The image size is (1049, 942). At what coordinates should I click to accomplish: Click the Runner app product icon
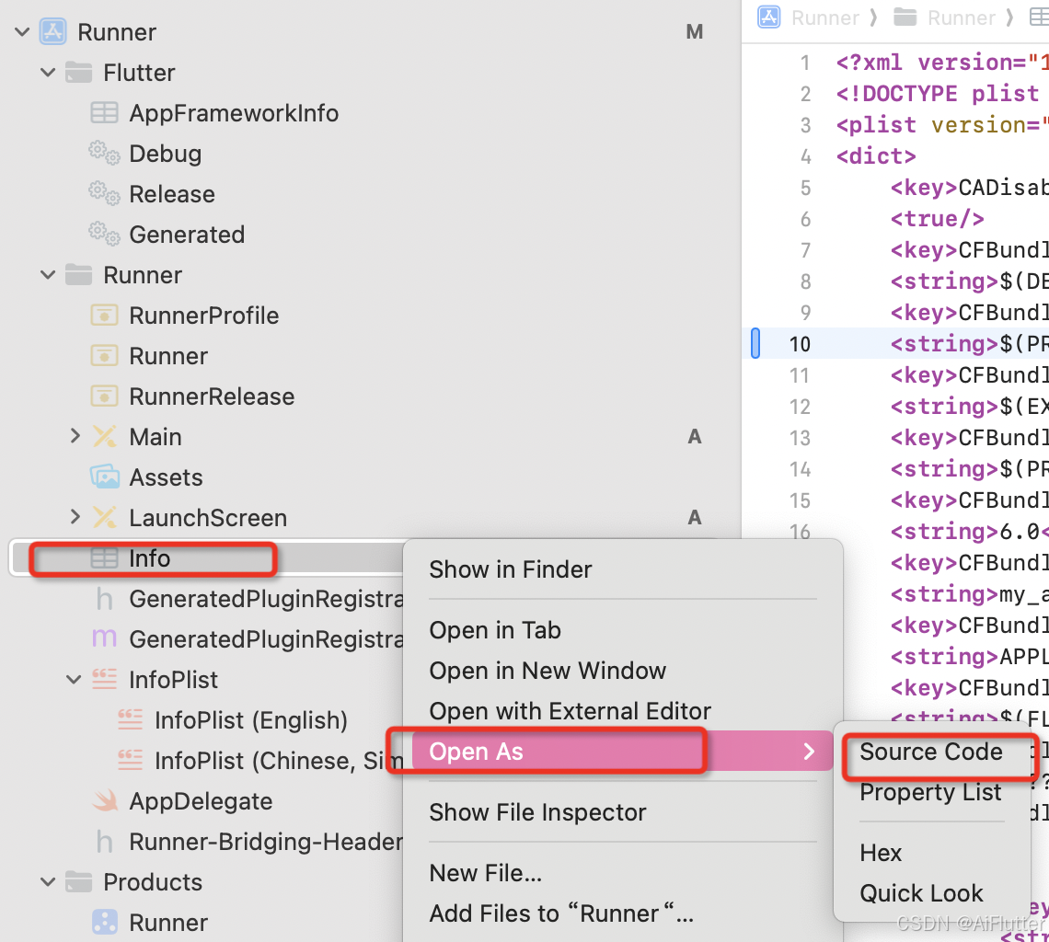pyautogui.click(x=104, y=922)
